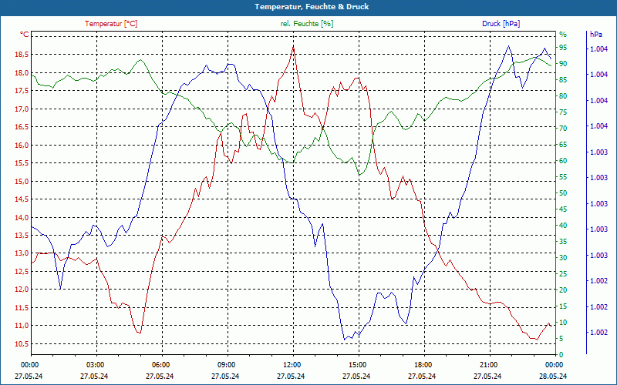This screenshot has height=385, width=617.
Task: Click the green 60 humidity axis value
Action: click(x=563, y=161)
